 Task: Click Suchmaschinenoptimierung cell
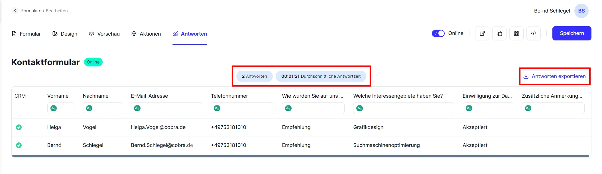pos(387,145)
